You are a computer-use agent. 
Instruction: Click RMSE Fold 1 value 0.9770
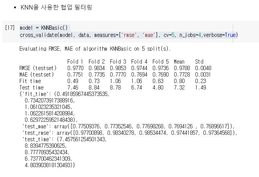[x=75, y=68]
